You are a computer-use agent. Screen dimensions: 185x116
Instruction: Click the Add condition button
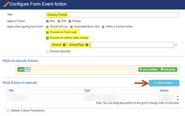(149, 70)
